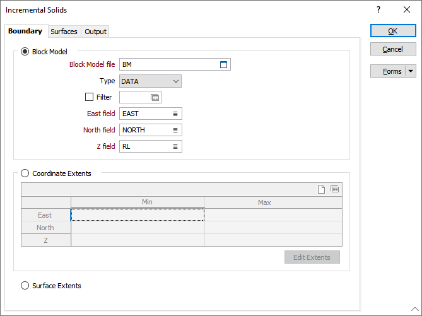Open the North field list icon
422x316 pixels.
point(175,130)
